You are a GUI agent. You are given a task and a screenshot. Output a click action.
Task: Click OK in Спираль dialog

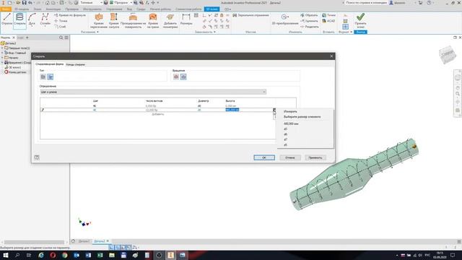[x=264, y=157]
